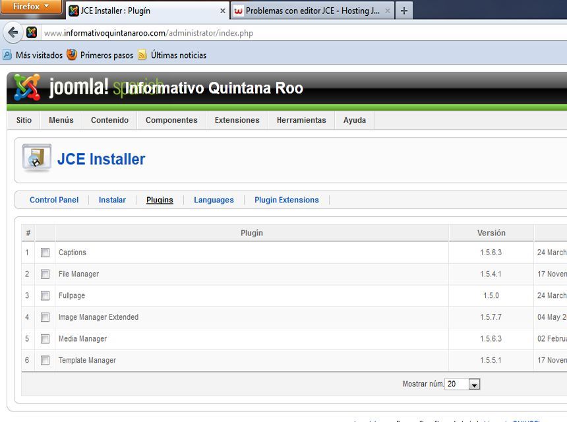The image size is (567, 422).
Task: Go back with the browser back arrow
Action: click(13, 33)
